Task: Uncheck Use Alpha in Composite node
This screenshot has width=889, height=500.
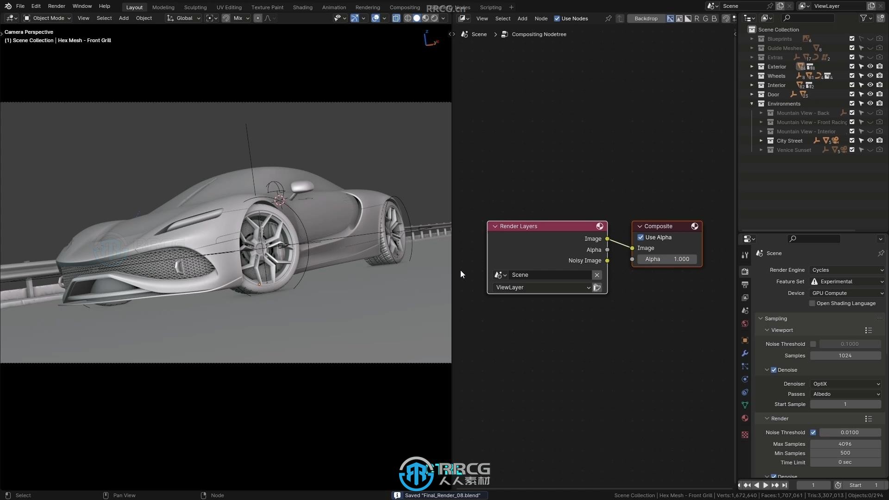Action: click(640, 237)
